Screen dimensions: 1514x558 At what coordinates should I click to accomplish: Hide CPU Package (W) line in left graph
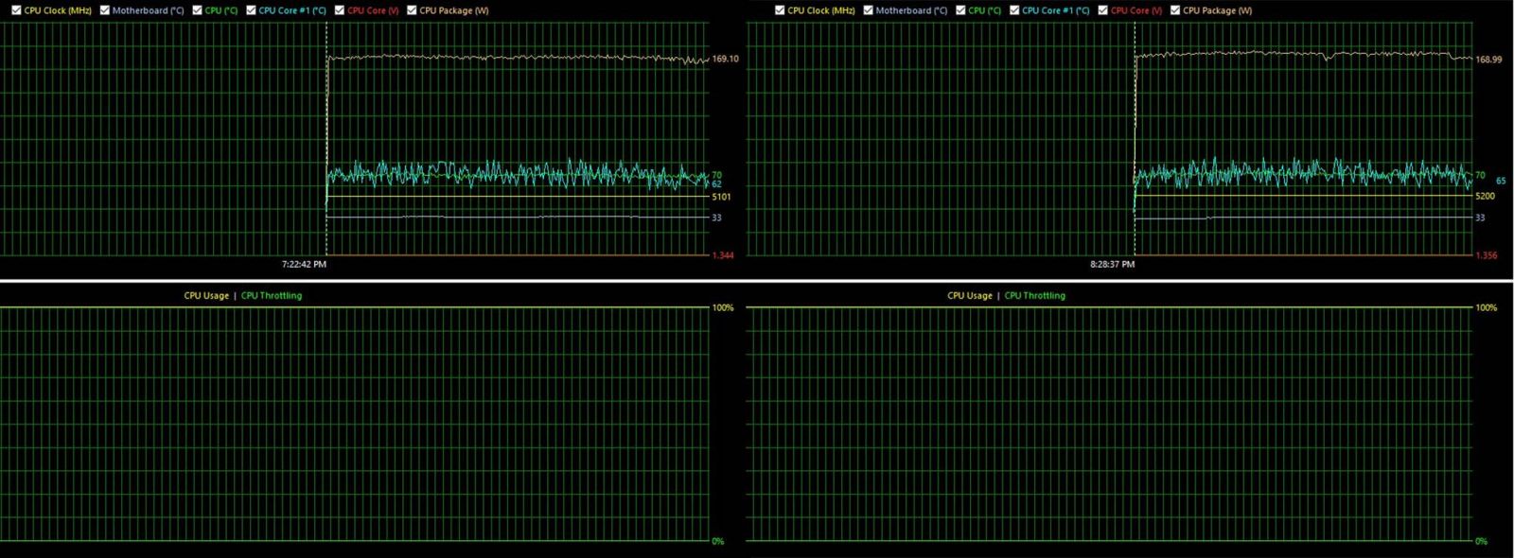click(x=412, y=10)
